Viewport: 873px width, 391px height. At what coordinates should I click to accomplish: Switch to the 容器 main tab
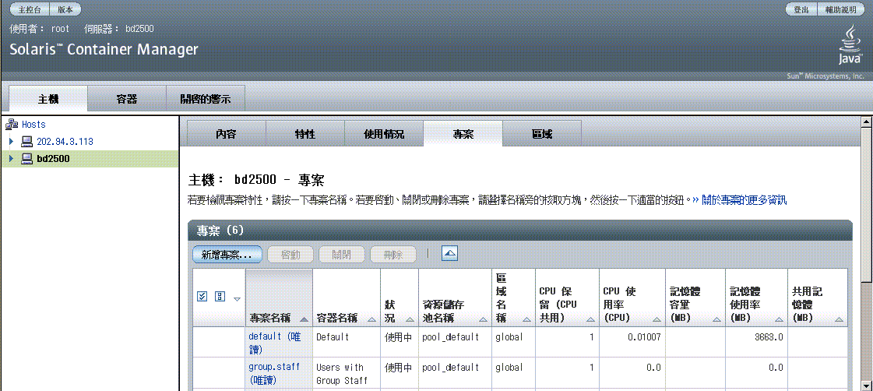pyautogui.click(x=127, y=99)
